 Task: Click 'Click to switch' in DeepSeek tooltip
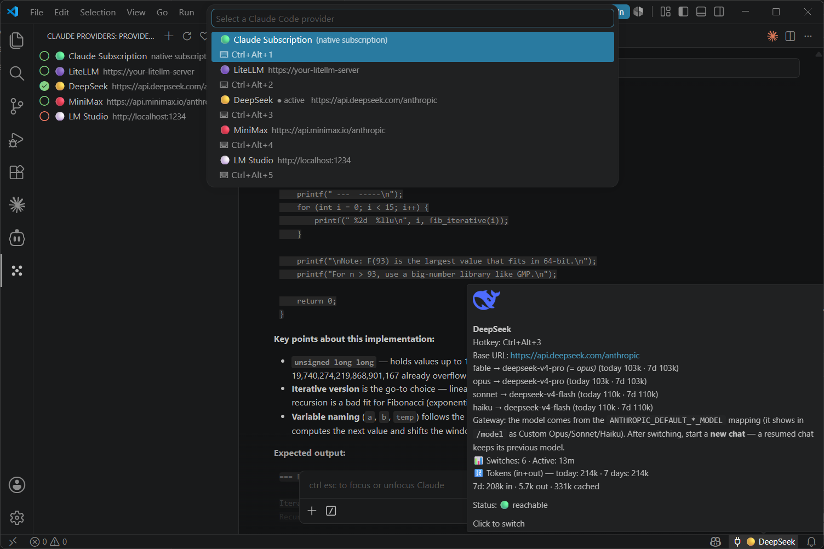coord(499,523)
